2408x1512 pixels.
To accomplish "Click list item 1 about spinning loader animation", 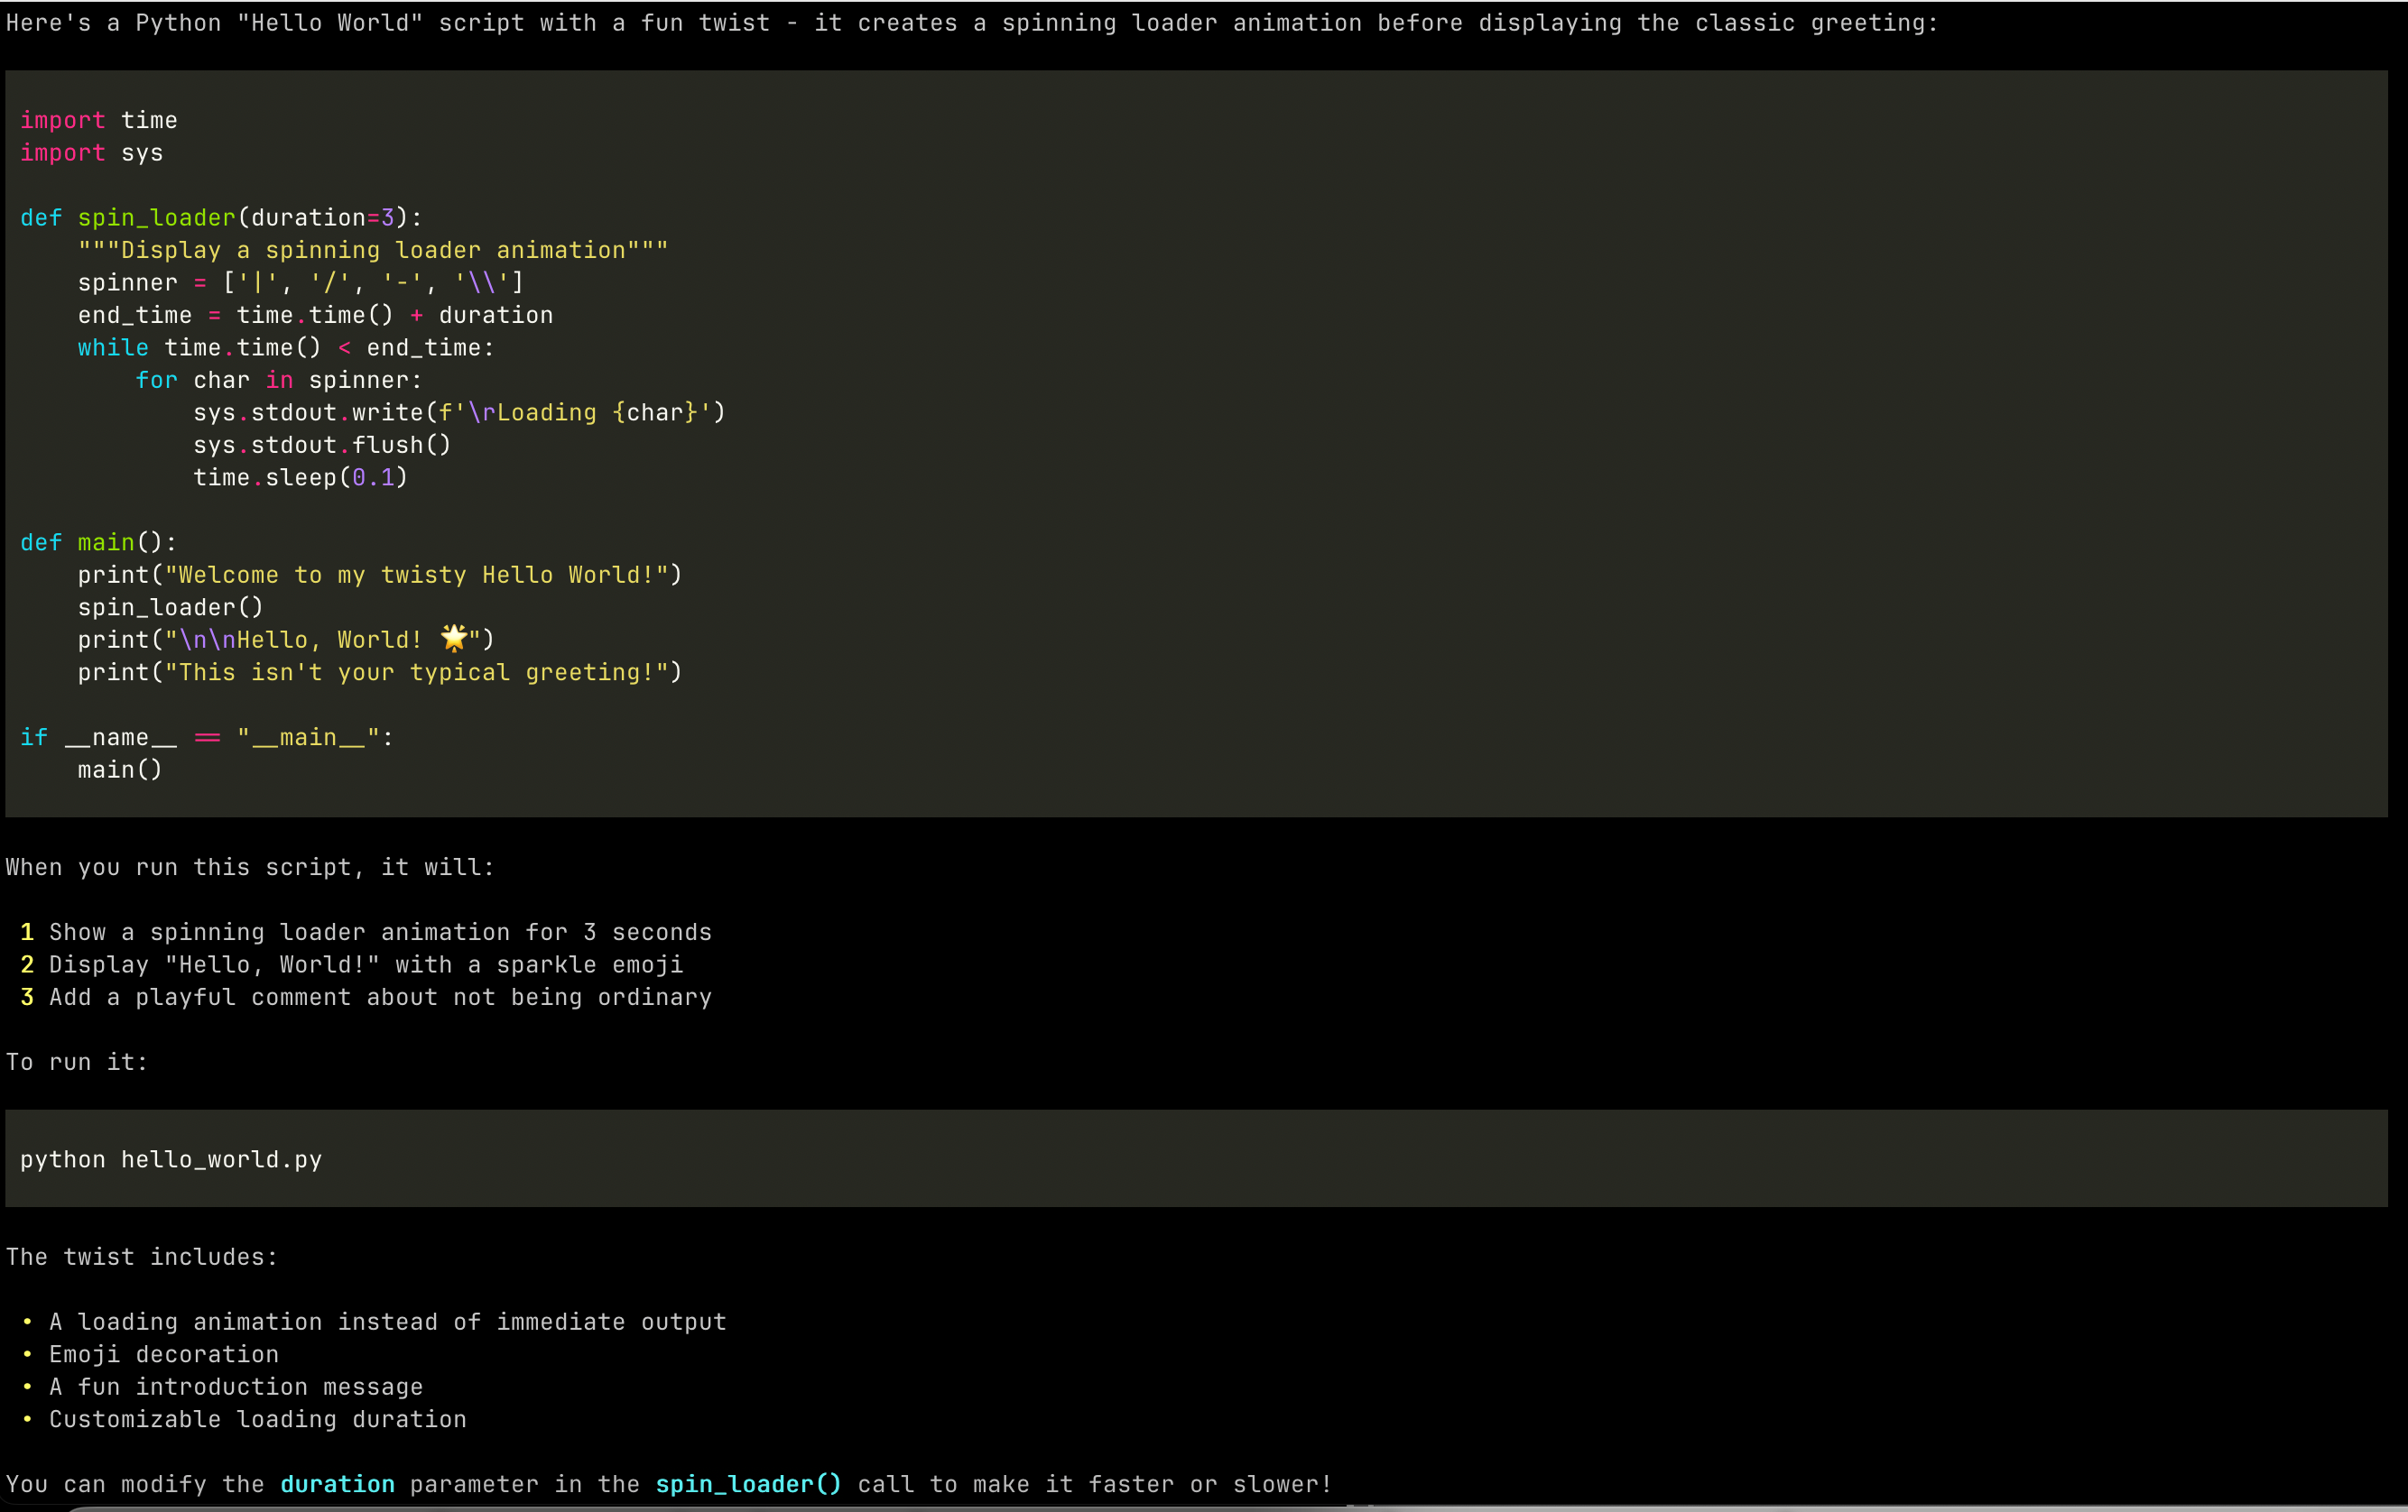I will [x=366, y=933].
